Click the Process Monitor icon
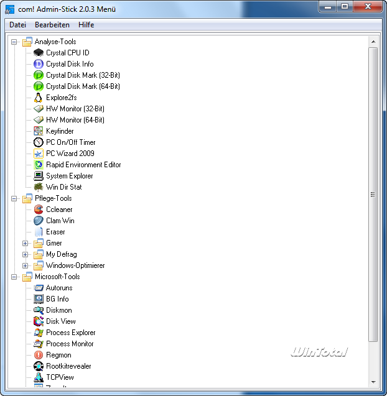The height and width of the screenshot is (396, 387). (x=39, y=344)
